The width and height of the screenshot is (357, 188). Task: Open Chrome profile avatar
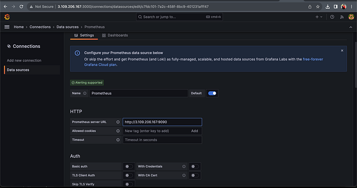click(x=344, y=7)
